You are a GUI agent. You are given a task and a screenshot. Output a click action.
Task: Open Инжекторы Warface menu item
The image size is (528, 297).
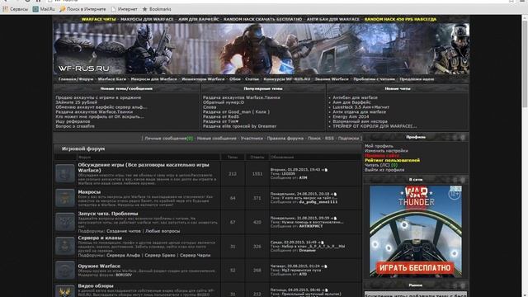point(203,79)
